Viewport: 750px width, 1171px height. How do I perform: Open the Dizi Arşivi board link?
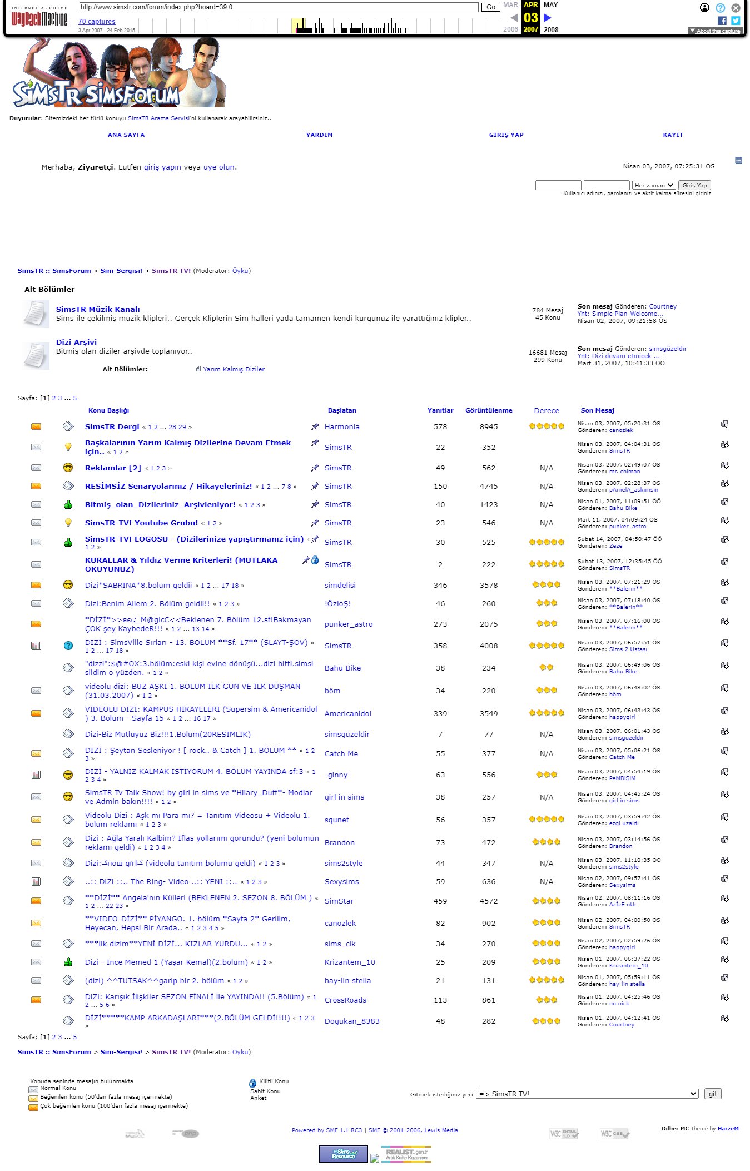coord(76,342)
